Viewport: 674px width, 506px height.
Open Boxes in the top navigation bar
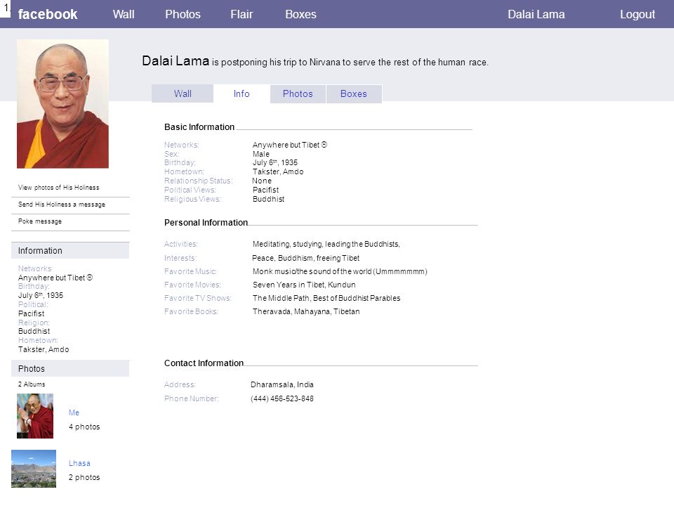[x=301, y=14]
